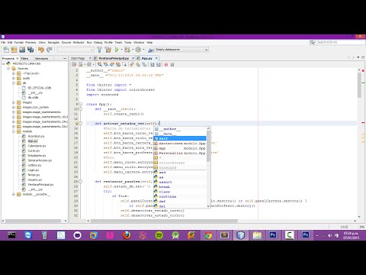Click the search magnifier icon
Screen dimensions: 366x275
coord(312,42)
